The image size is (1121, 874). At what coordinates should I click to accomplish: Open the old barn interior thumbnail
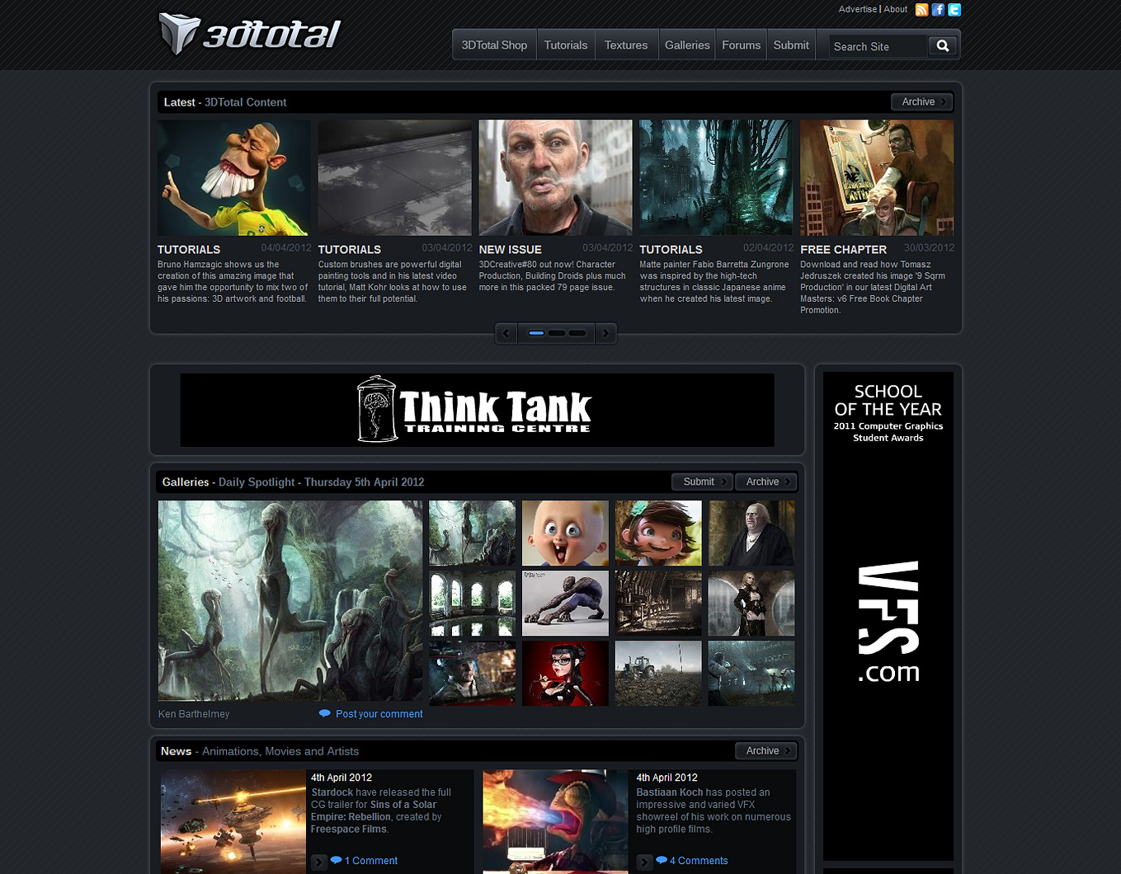[x=658, y=603]
